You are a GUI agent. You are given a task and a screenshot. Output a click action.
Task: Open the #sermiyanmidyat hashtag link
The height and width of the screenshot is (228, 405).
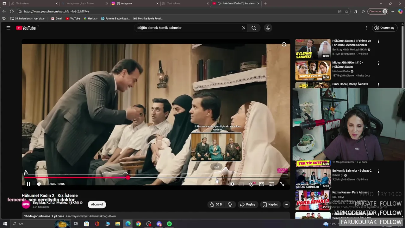click(x=77, y=216)
